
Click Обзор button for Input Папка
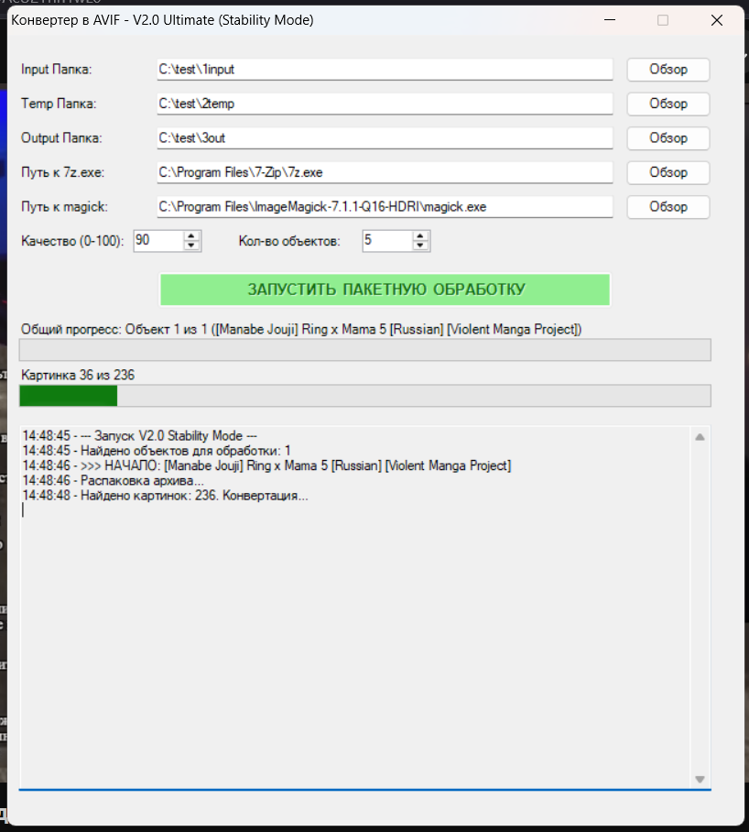(668, 70)
